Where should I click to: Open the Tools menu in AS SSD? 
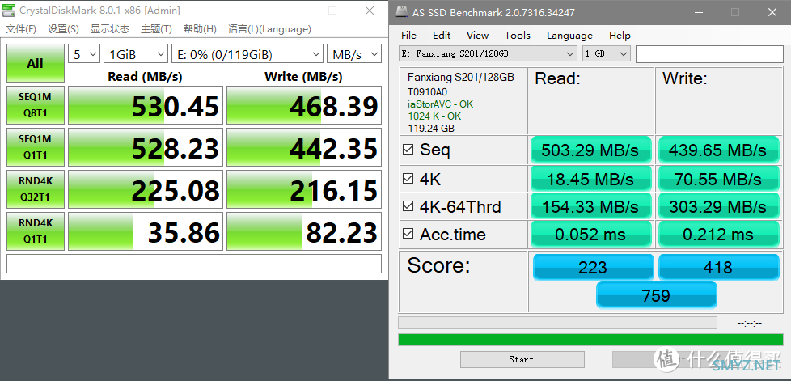518,36
